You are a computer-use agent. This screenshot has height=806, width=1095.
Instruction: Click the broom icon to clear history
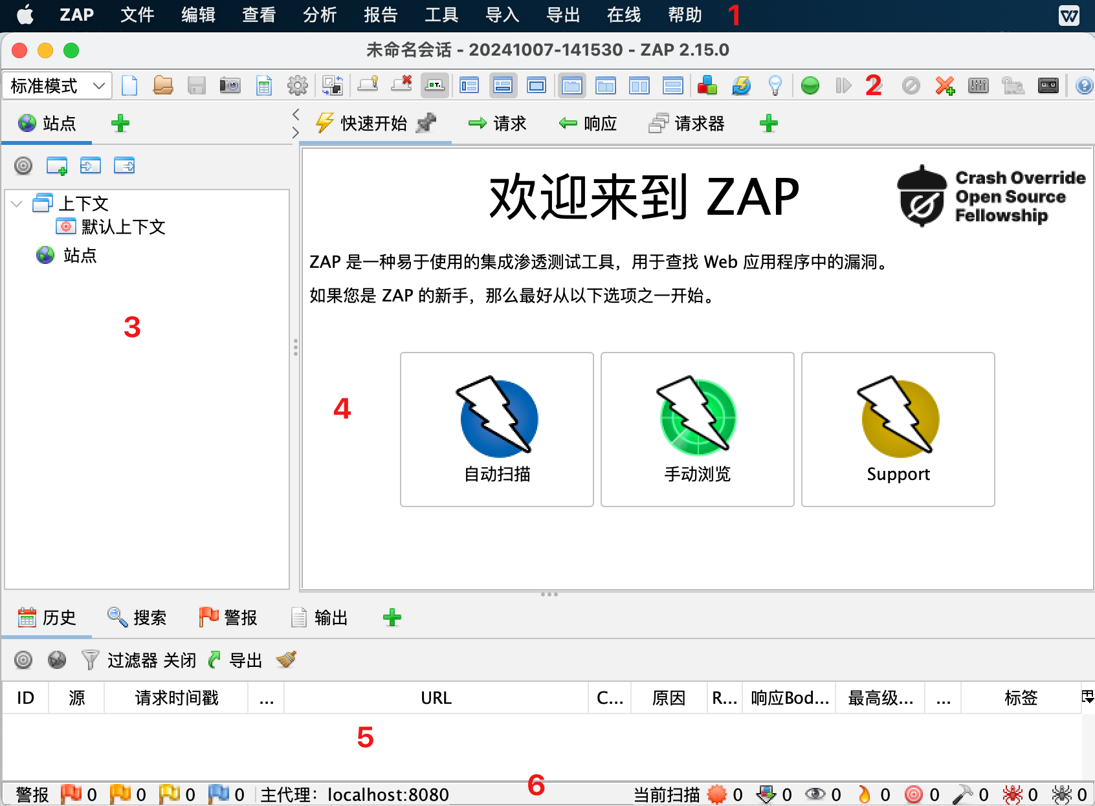(286, 659)
